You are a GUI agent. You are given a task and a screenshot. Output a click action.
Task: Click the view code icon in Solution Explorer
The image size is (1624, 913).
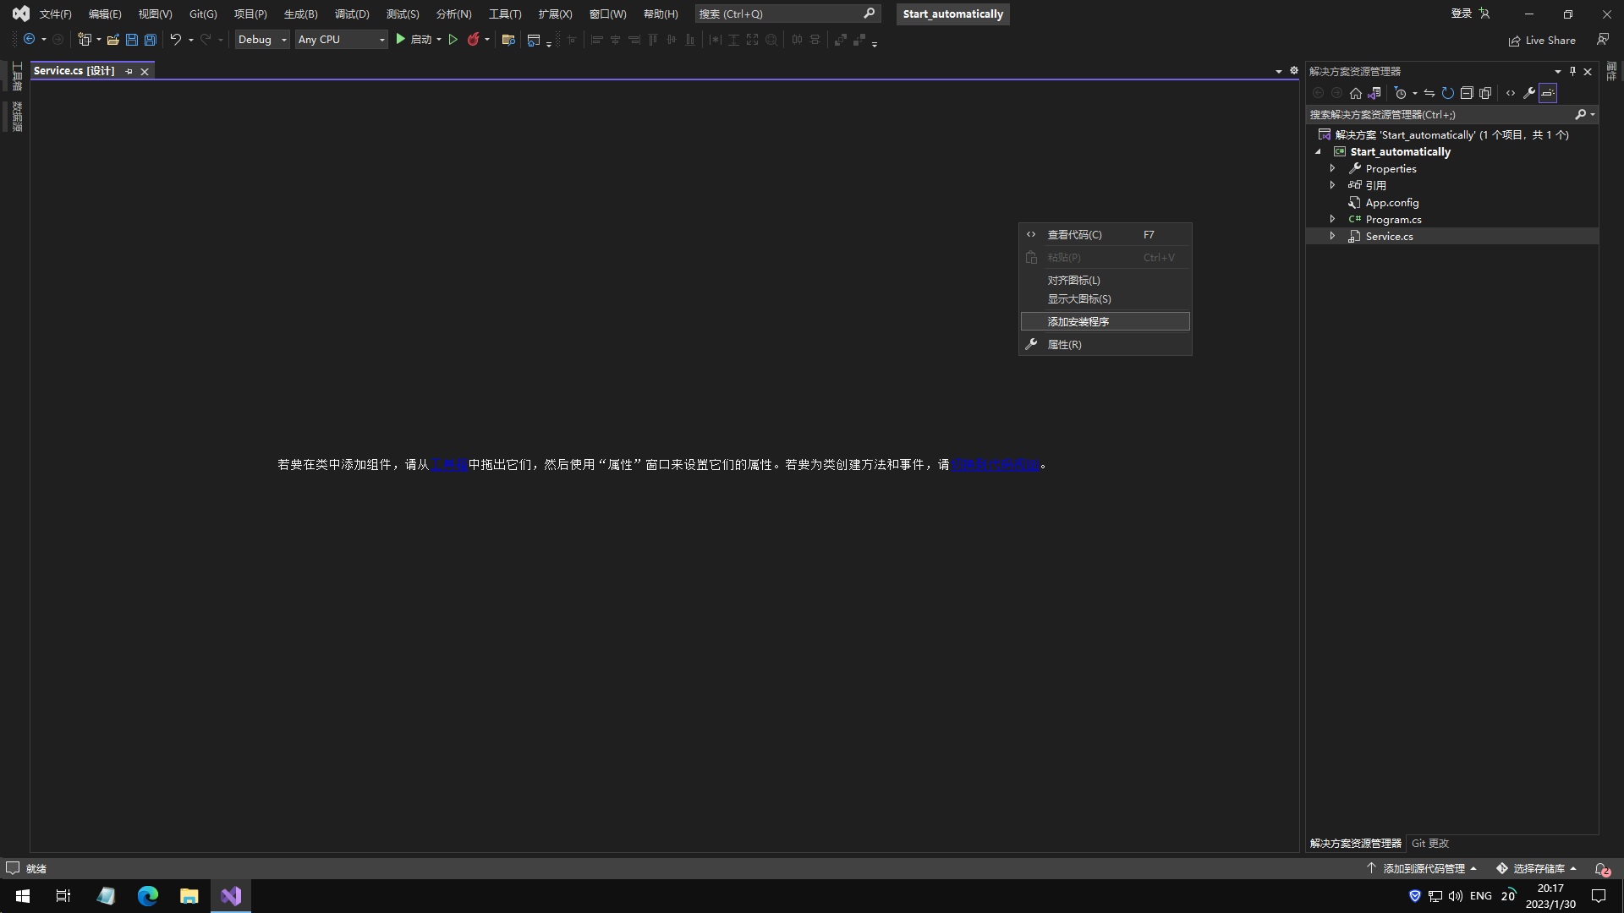point(1511,93)
